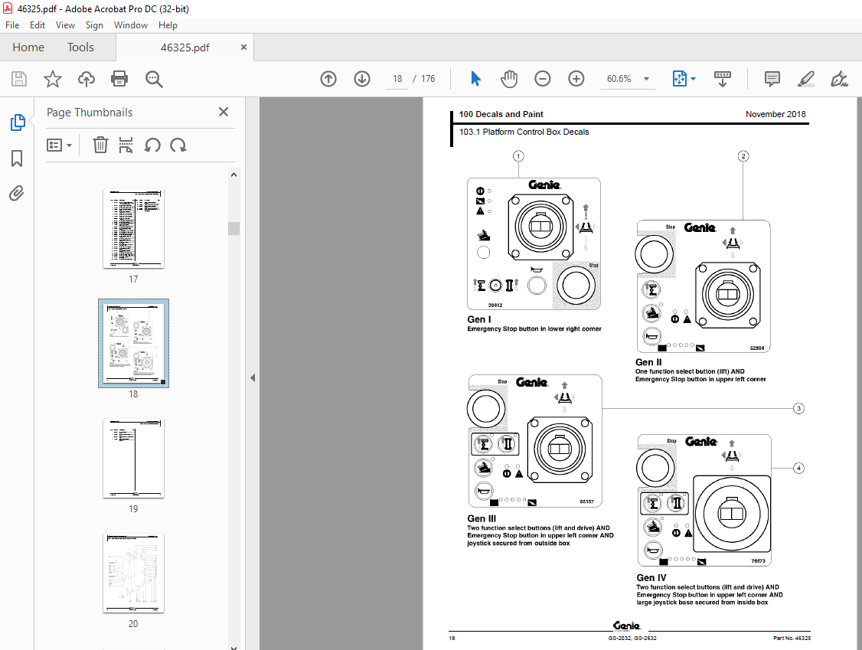Click the cloud upload icon
This screenshot has height=650, width=862.
(87, 79)
